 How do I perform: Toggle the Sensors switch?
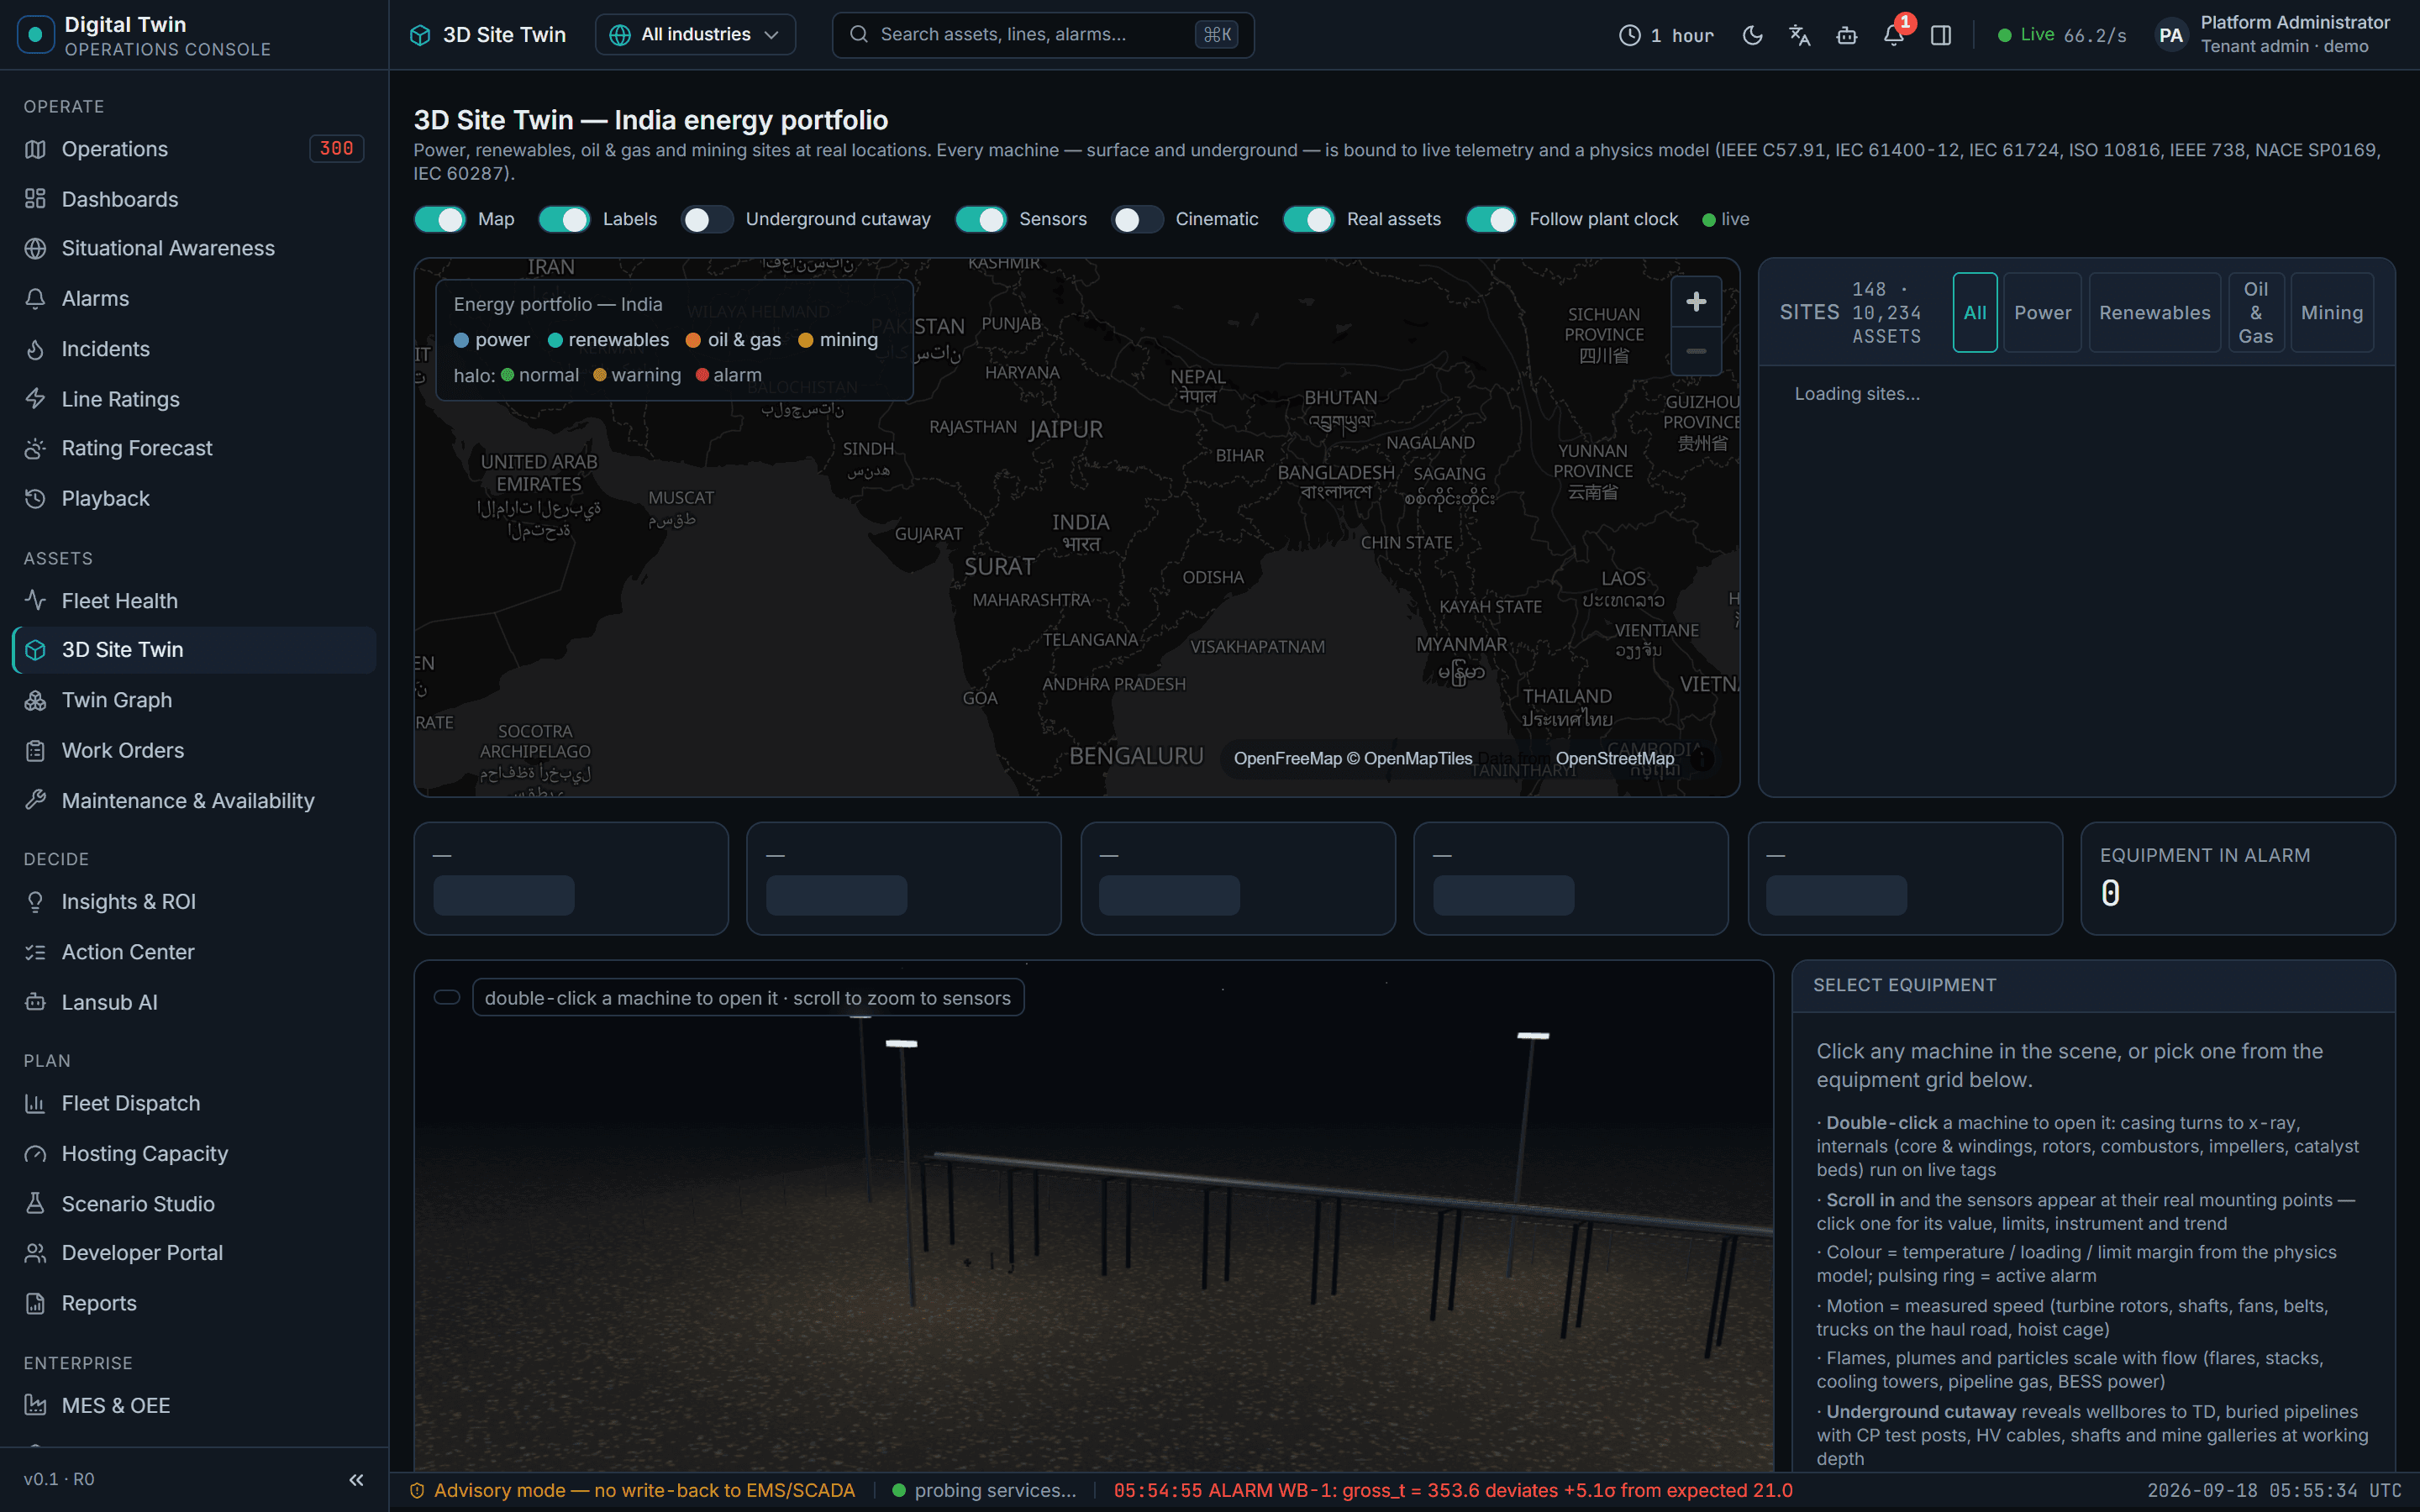981,219
